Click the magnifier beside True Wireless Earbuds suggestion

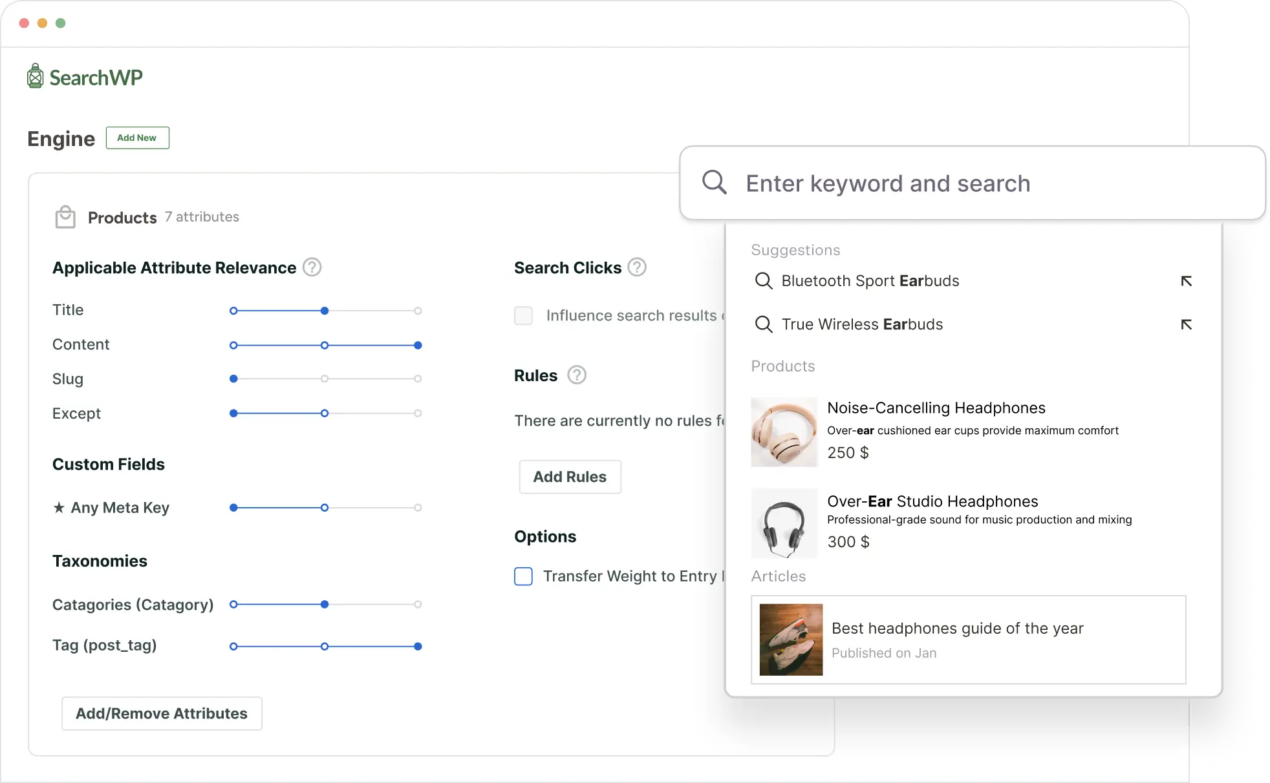tap(764, 324)
